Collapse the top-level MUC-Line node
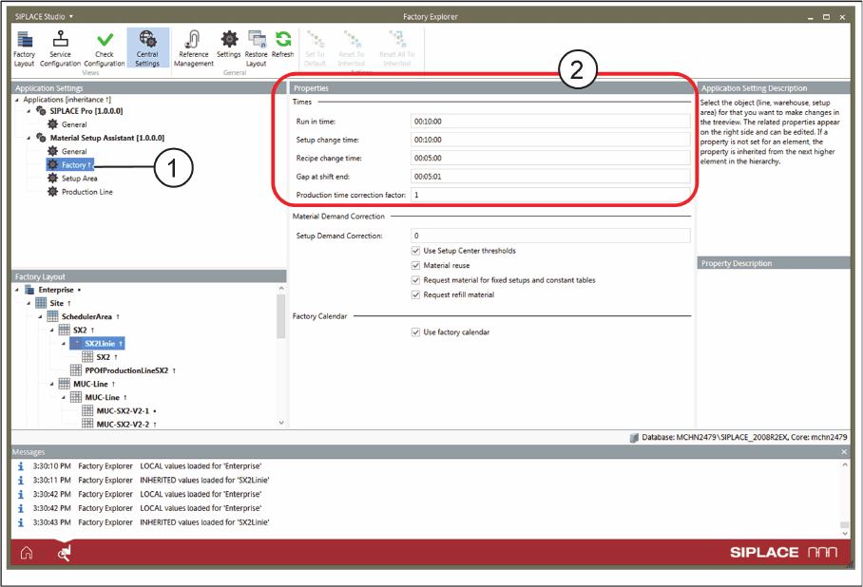 [51, 384]
